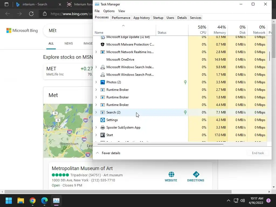Image resolution: width=276 pixels, height=207 pixels.
Task: Click the Task Manager taskbar icon
Action: click(56, 201)
